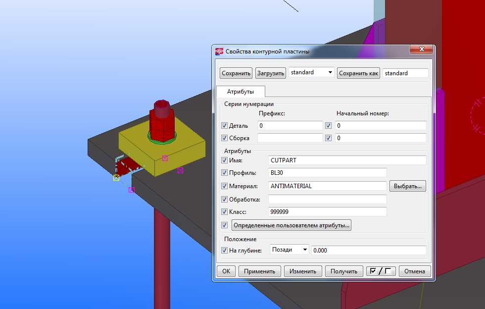Uncheck the Обработка checkbox
The width and height of the screenshot is (485, 309).
pos(225,200)
